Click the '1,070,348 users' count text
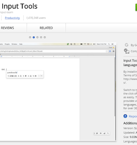 [x=36, y=18]
